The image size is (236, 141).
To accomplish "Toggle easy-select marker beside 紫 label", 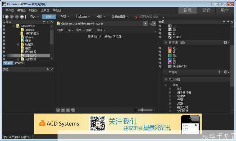I will (x=160, y=63).
